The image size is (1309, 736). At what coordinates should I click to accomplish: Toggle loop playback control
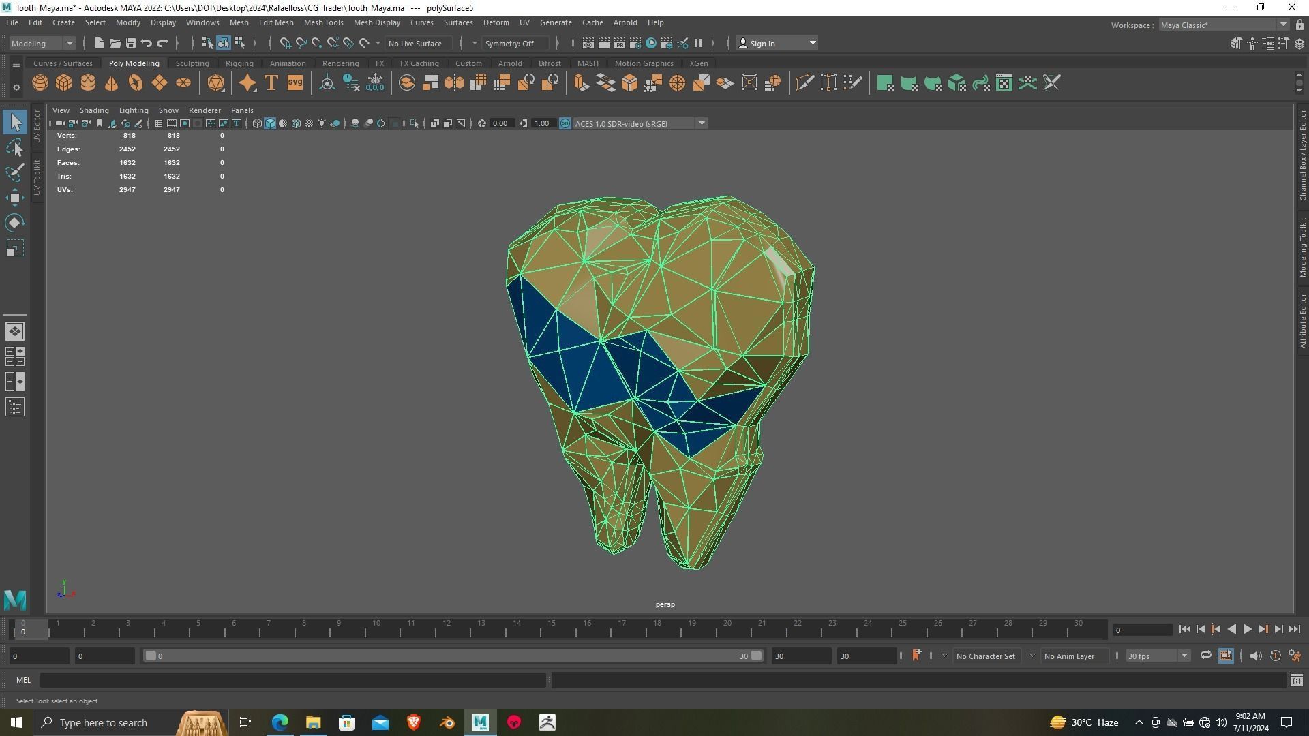[1206, 656]
